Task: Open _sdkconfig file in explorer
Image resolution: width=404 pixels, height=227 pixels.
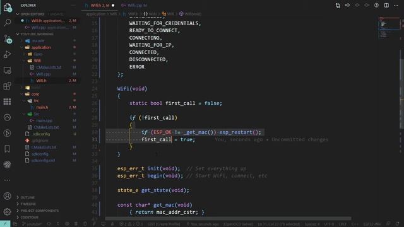Action: coord(40,134)
